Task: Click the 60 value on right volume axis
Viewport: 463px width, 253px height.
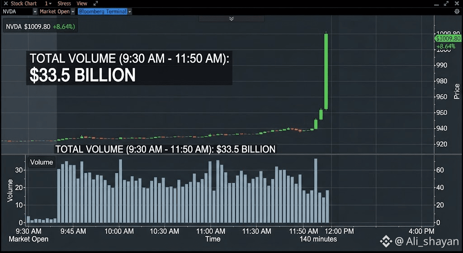Action: (440, 170)
